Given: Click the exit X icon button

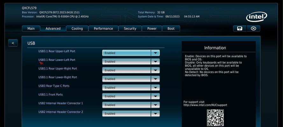Looking at the screenshot, I should click(x=253, y=29).
